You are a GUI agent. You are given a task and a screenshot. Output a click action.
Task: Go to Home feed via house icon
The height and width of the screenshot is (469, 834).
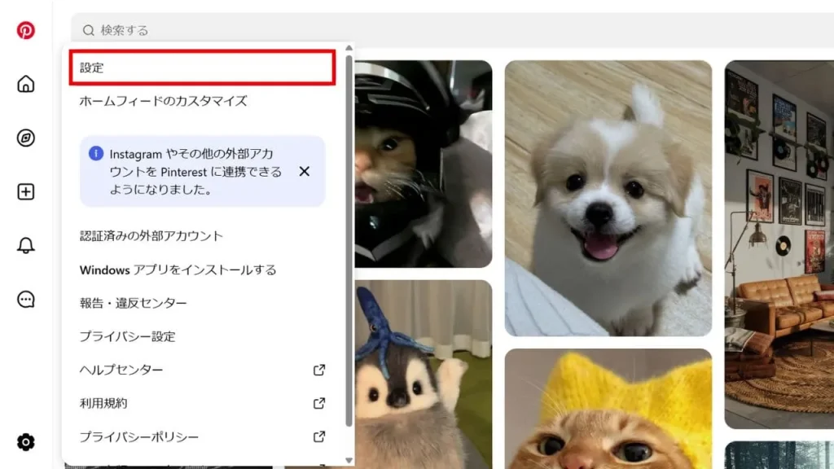click(25, 84)
